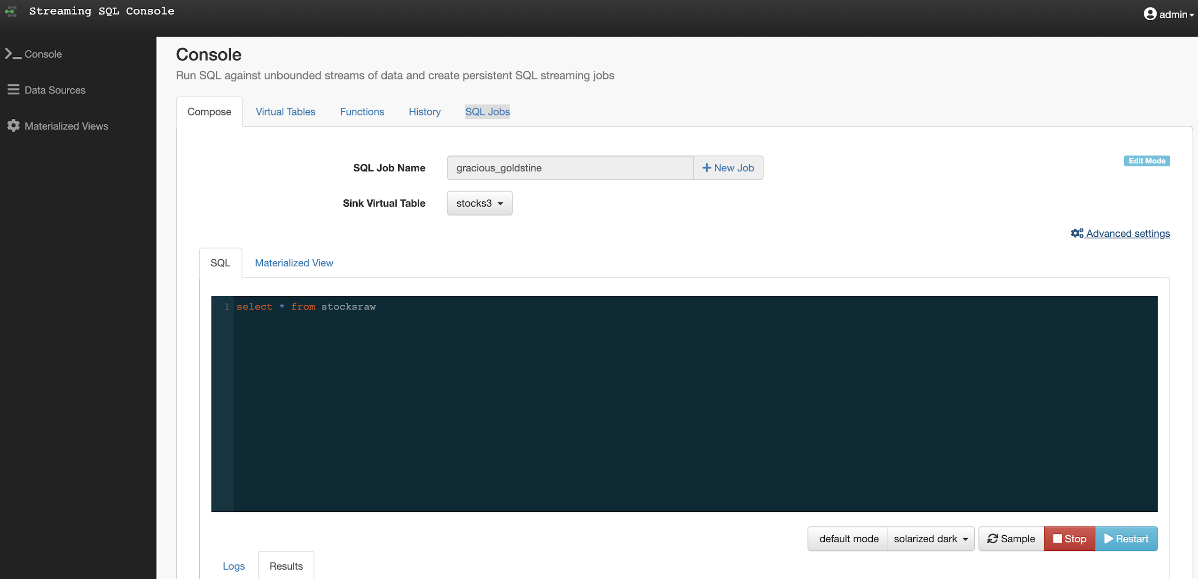
Task: Click the admin user avatar icon
Action: [x=1150, y=14]
